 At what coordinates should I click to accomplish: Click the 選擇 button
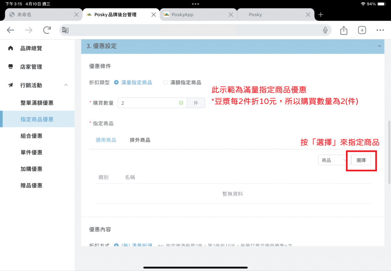[361, 160]
